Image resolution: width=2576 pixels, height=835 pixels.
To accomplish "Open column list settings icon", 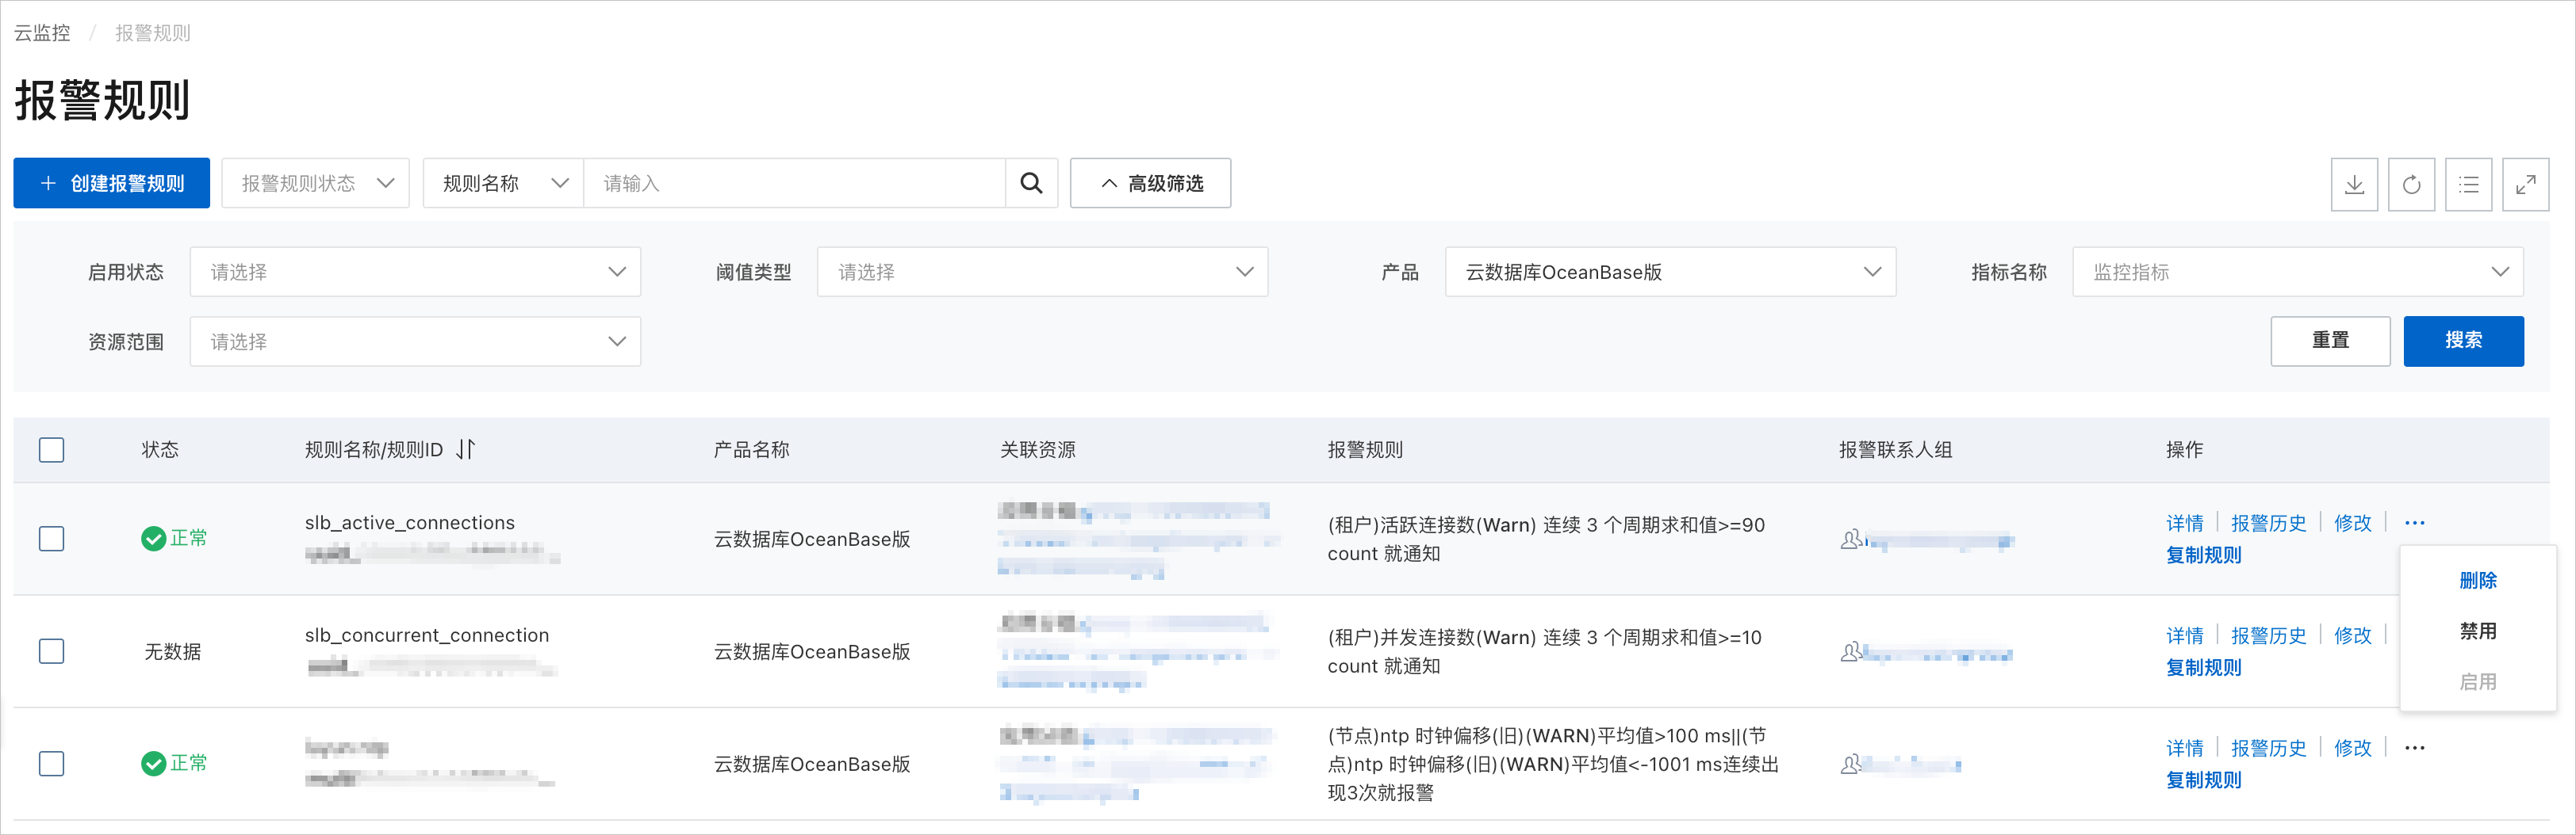I will 2468,184.
